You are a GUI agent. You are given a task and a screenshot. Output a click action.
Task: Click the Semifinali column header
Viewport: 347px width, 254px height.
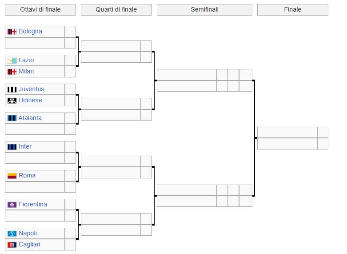pyautogui.click(x=204, y=10)
